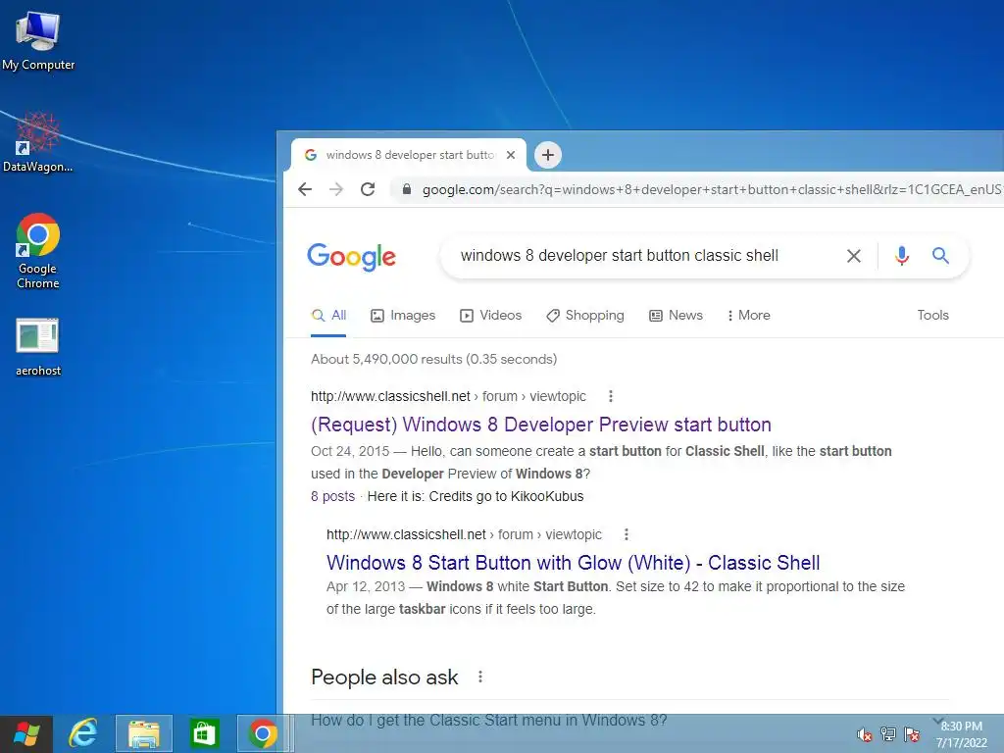The height and width of the screenshot is (753, 1004).
Task: Open the first result's three-dot menu
Action: (x=610, y=396)
